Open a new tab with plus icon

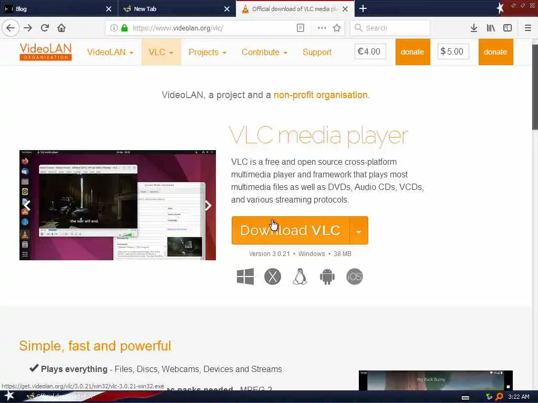[x=363, y=8]
